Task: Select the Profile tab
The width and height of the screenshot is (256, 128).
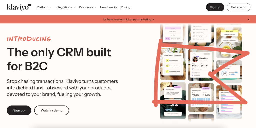Action: pyautogui.click(x=179, y=39)
